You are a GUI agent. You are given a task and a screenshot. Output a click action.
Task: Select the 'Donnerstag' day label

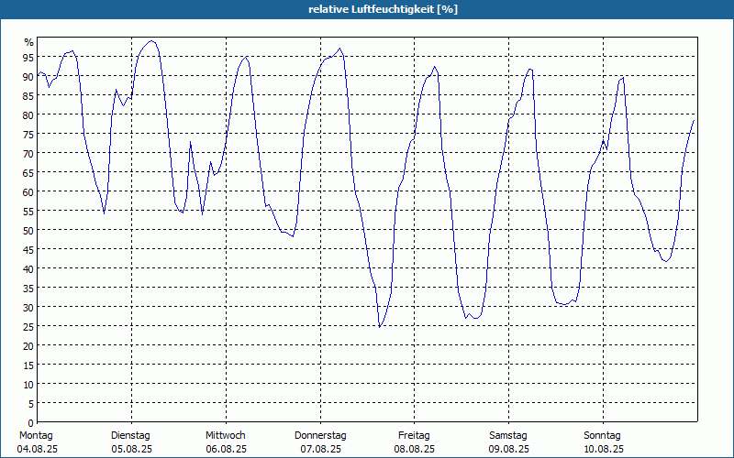[x=320, y=435]
